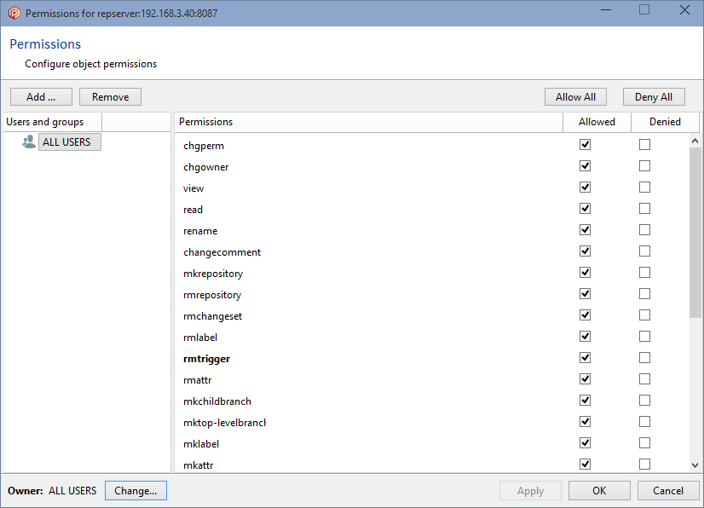Uncheck Allowed for mkrepository
The image size is (704, 508).
(585, 273)
